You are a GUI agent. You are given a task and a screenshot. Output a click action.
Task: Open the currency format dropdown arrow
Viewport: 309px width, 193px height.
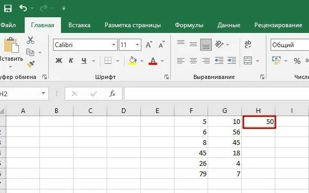coord(286,61)
